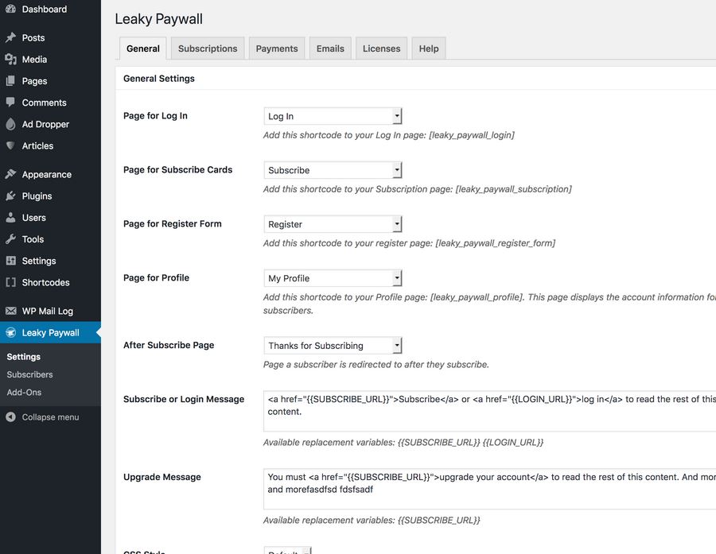Click the Dashboard gauge icon
The height and width of the screenshot is (554, 716).
click(10, 9)
